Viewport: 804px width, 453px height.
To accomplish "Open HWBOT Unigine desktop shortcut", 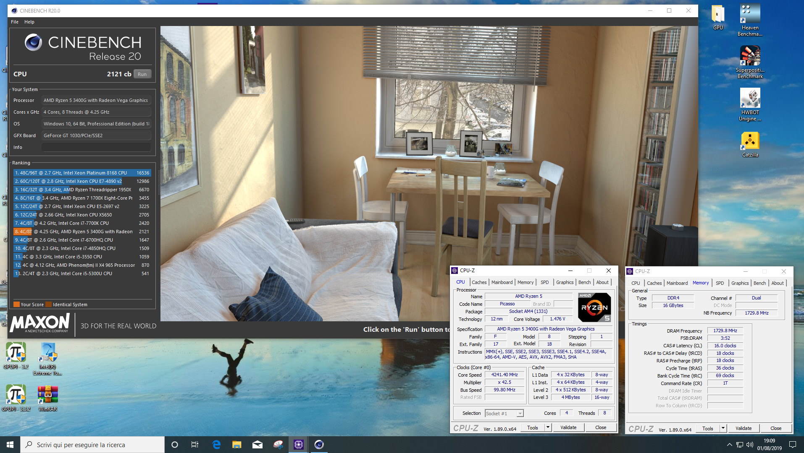I will pos(750,104).
